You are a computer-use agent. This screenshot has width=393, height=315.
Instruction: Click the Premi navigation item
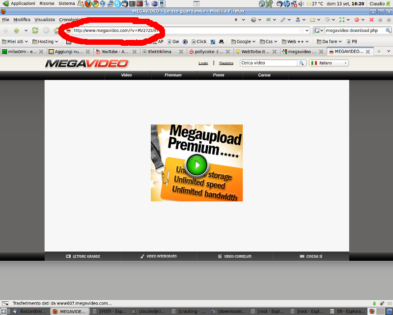(x=219, y=75)
